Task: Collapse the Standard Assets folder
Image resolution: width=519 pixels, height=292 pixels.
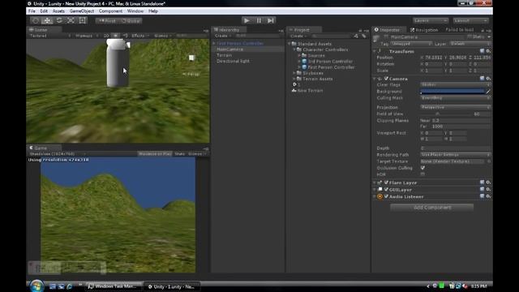Action: [289, 44]
